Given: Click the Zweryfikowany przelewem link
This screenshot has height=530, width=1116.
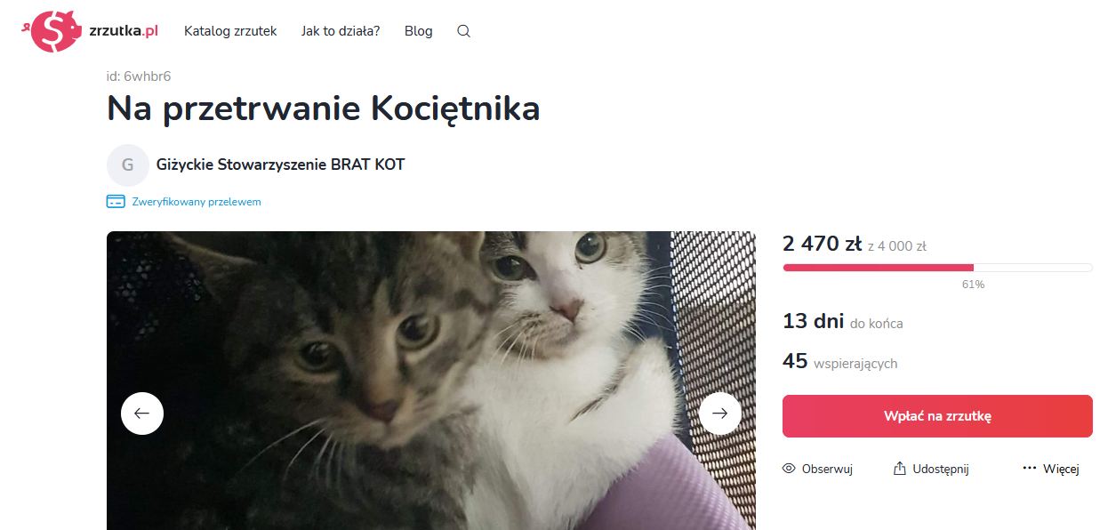Looking at the screenshot, I should [197, 202].
